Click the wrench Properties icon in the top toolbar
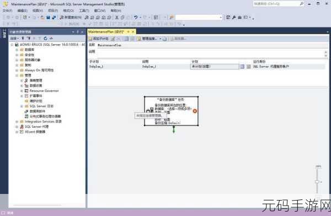The height and width of the screenshot is (216, 331). [x=234, y=18]
